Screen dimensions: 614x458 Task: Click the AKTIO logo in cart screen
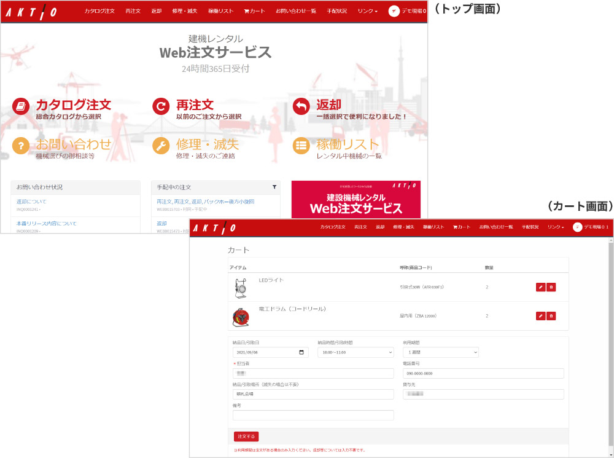coord(214,228)
